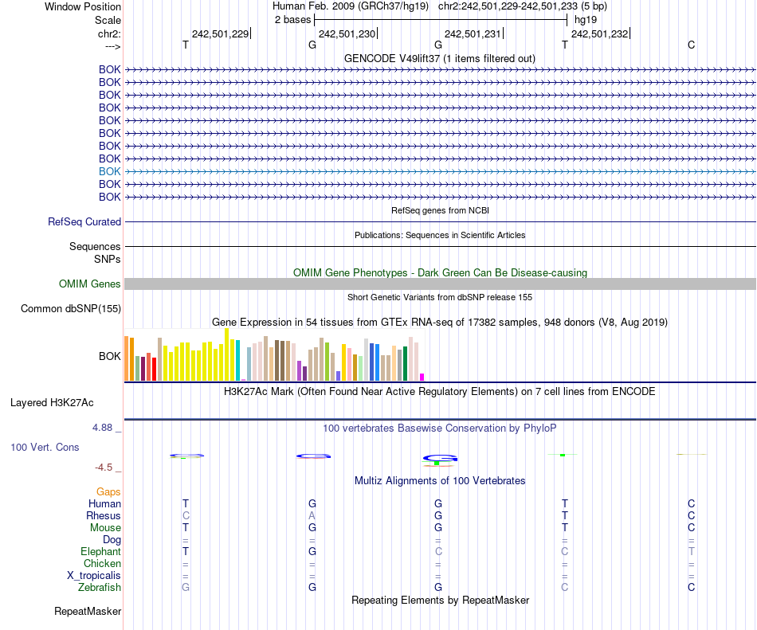This screenshot has width=757, height=630.
Task: Click the A base in Rhesus row
Action: tap(312, 515)
